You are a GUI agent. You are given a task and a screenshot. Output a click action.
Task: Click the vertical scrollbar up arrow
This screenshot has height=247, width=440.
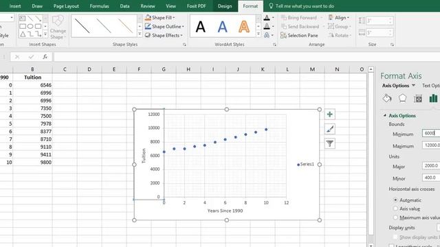(371, 69)
